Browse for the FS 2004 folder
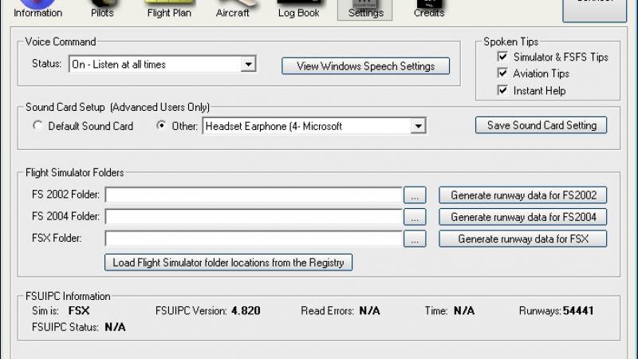The width and height of the screenshot is (638, 359). click(415, 217)
